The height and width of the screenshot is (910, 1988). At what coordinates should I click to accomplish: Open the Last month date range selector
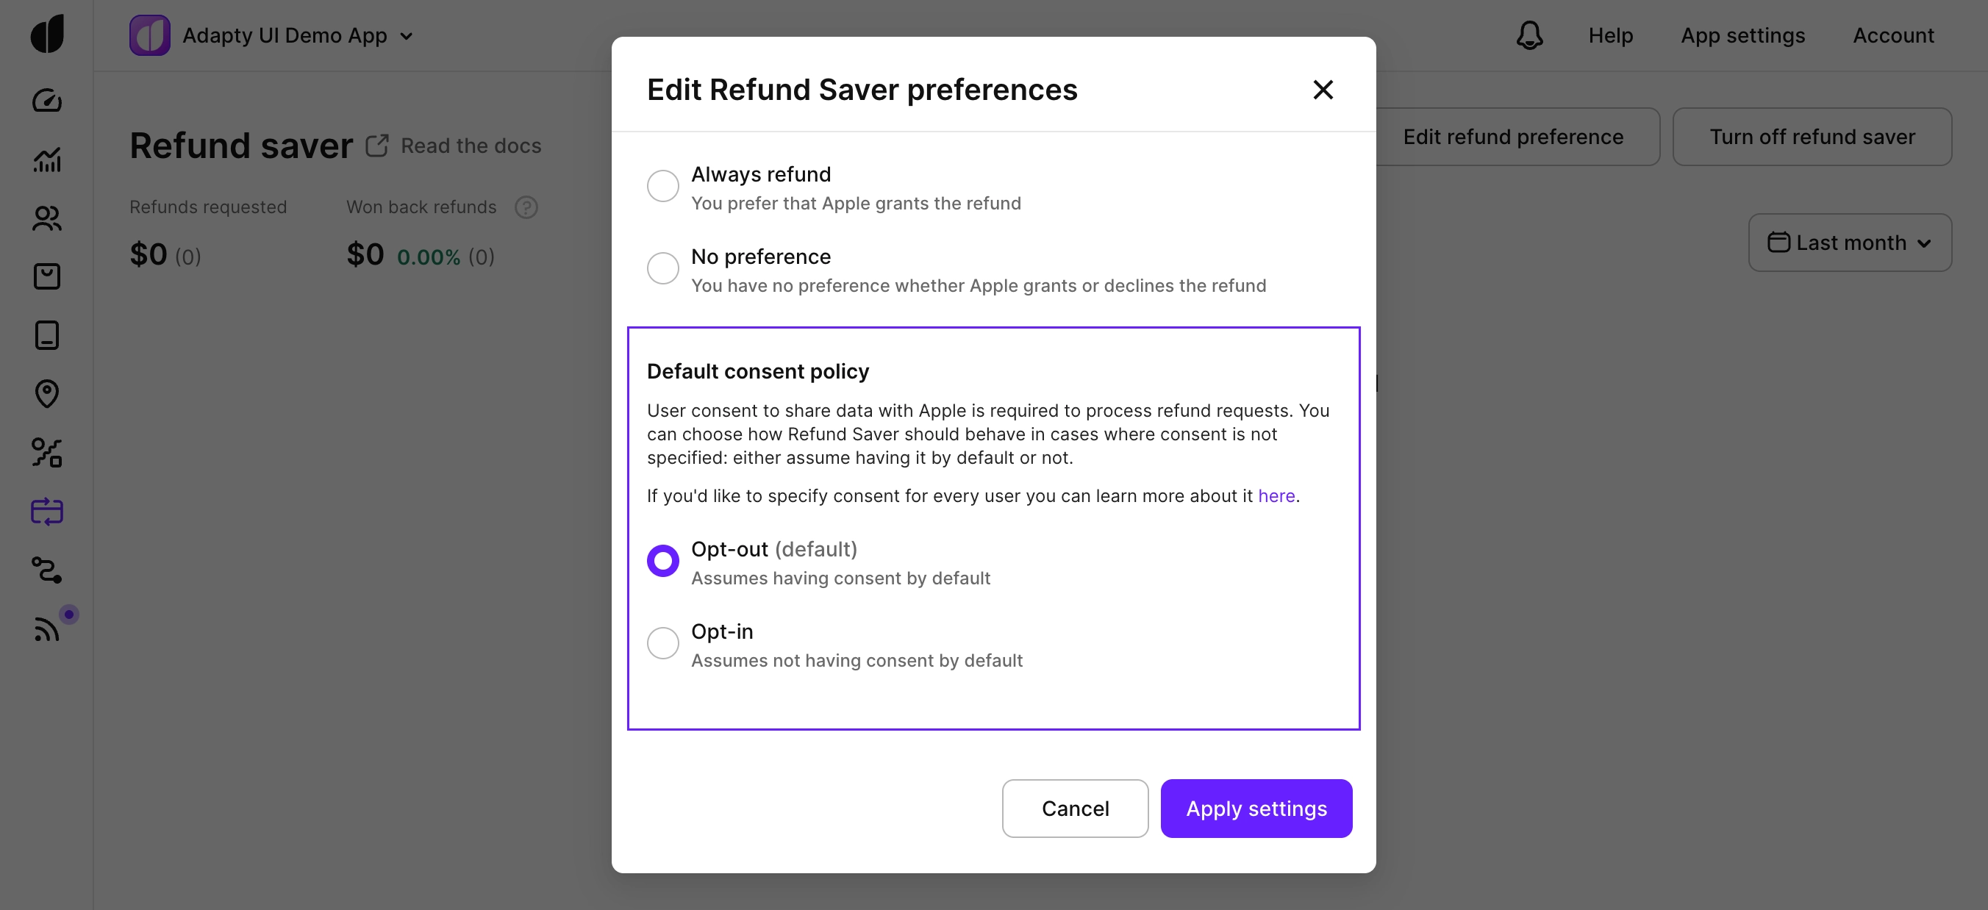[1849, 243]
